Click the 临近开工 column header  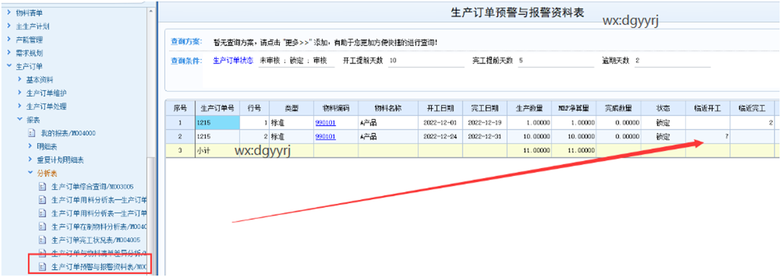[x=707, y=108]
